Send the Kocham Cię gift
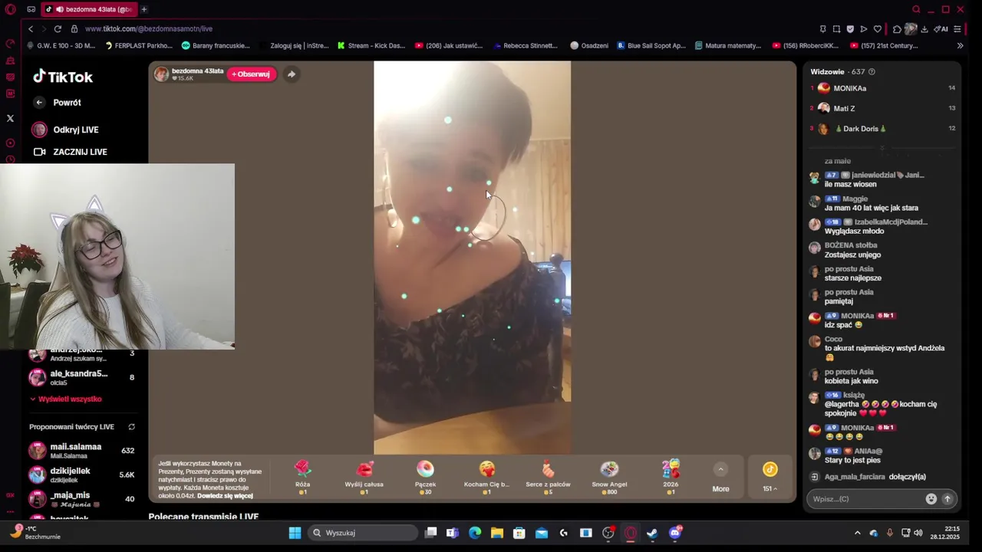The width and height of the screenshot is (982, 552). [x=486, y=476]
